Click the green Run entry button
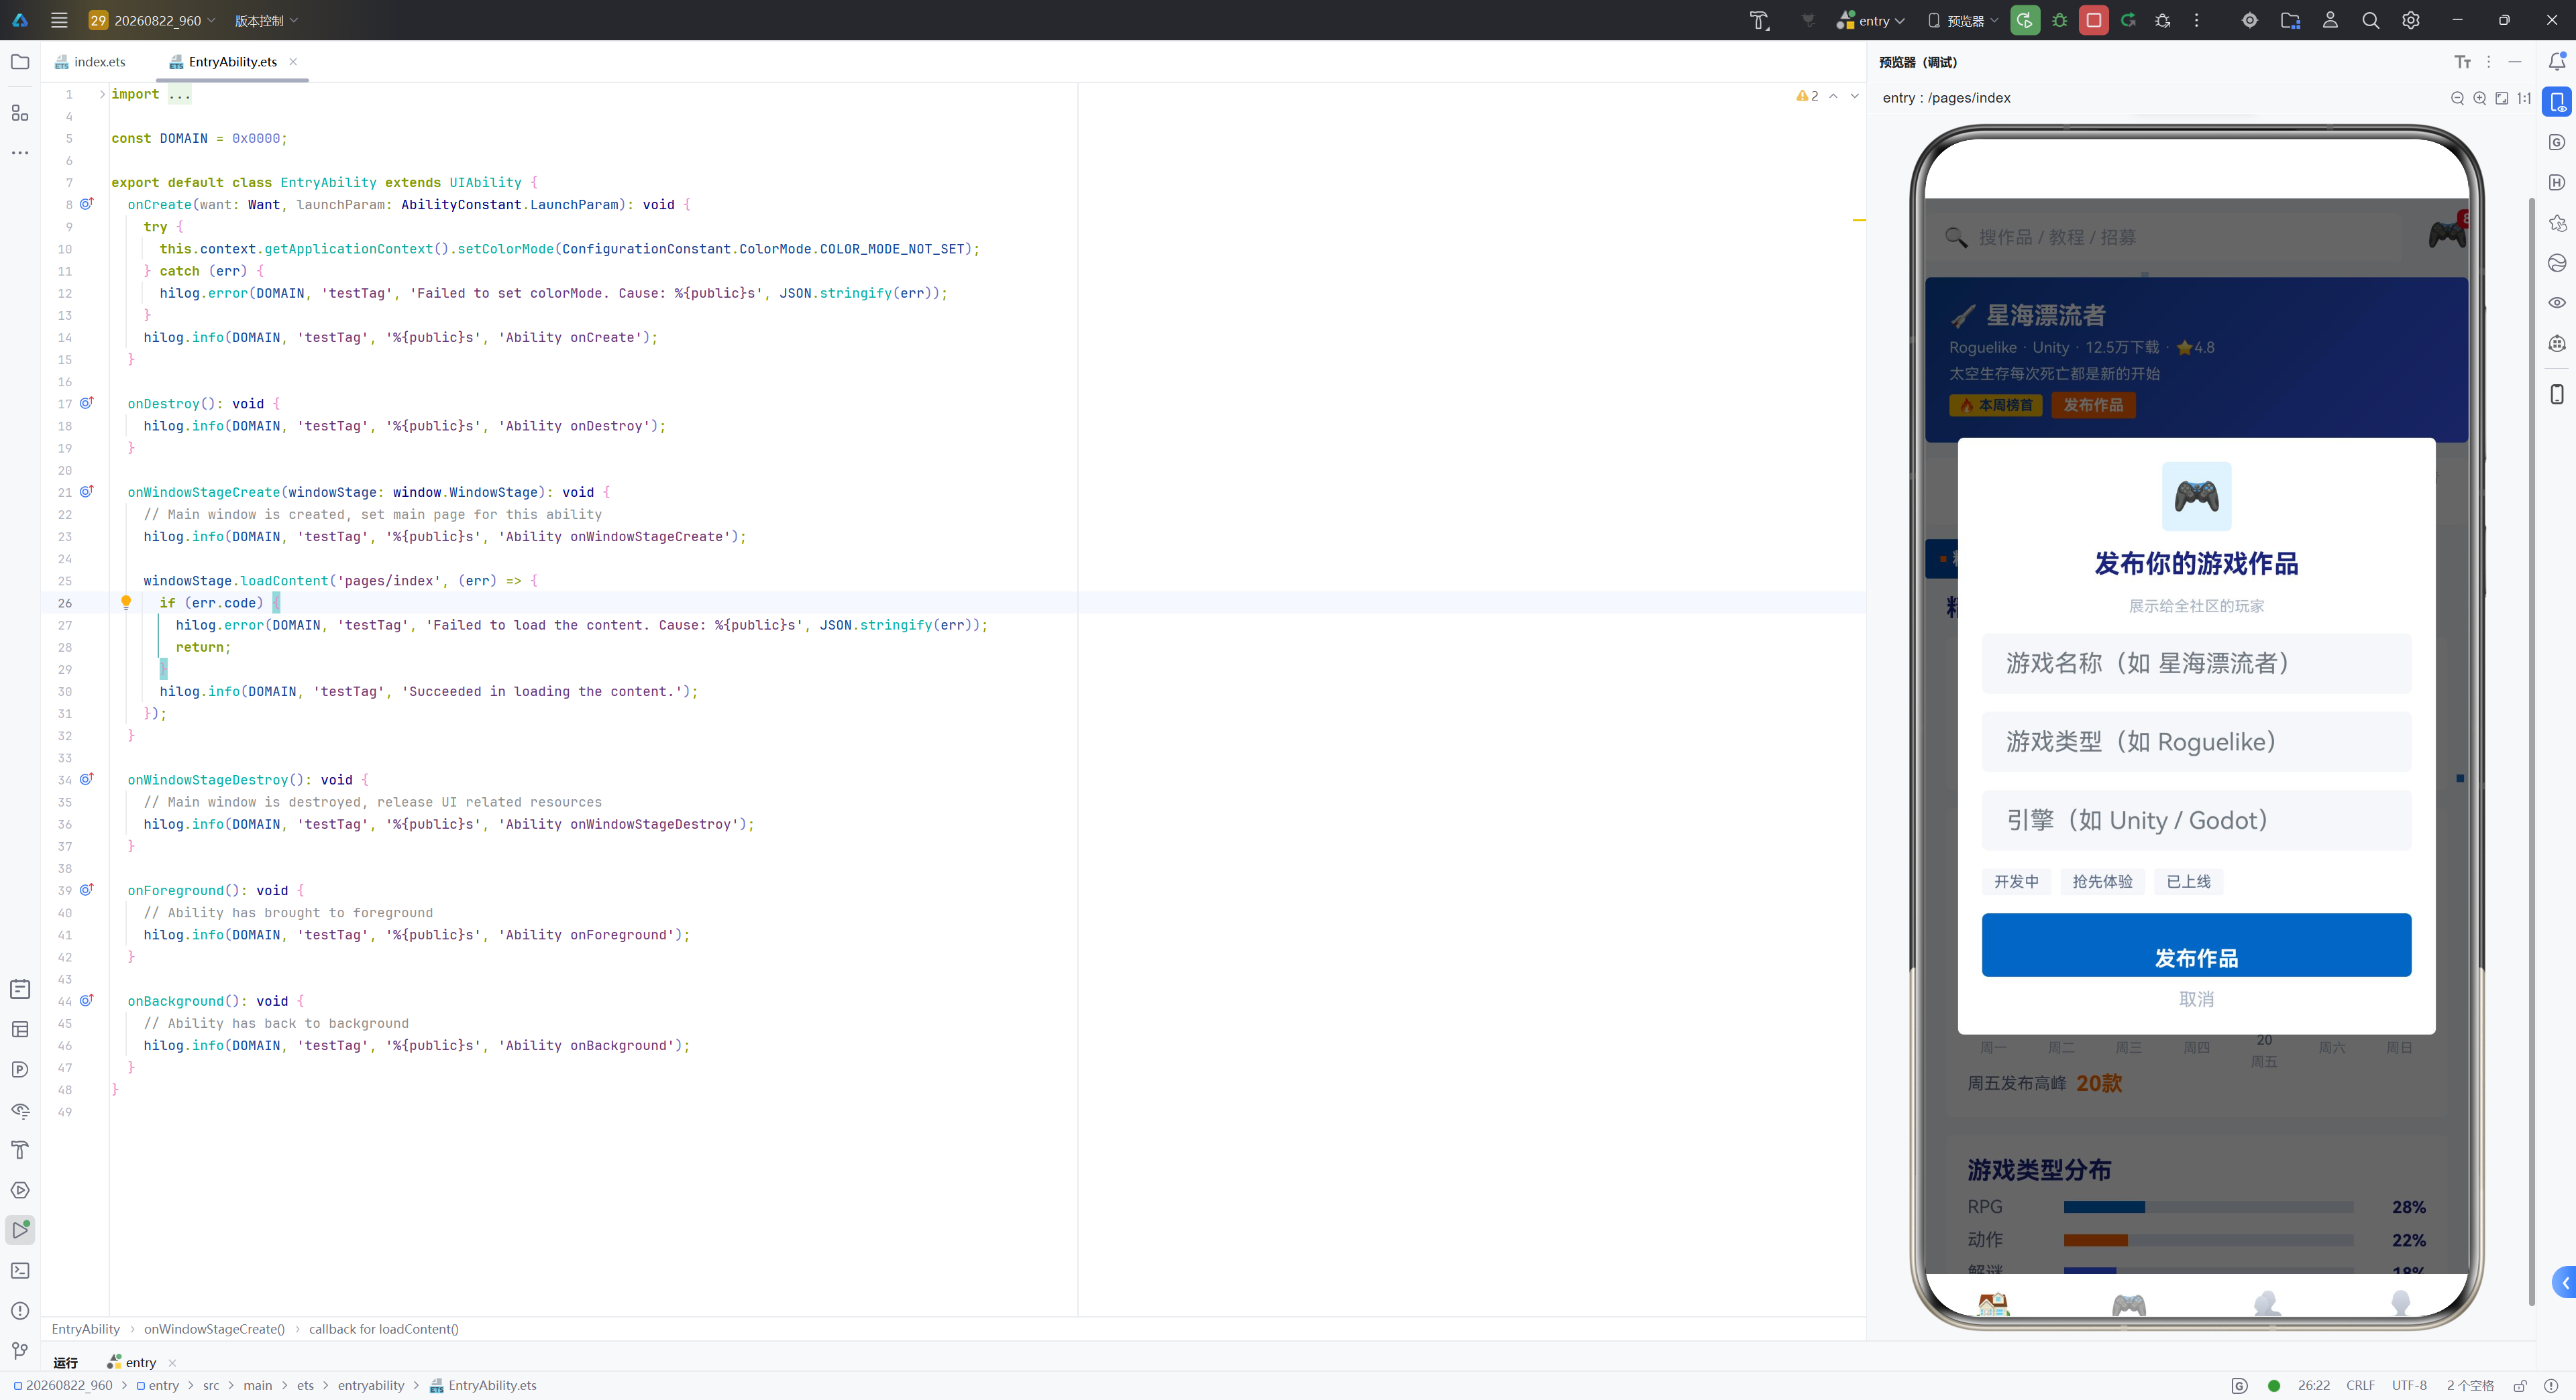 2024,20
